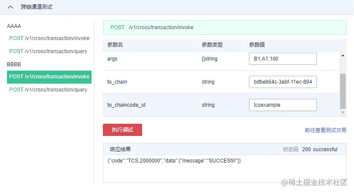
Task: Collapse the 跨链通道测试 section chevron
Action: (10, 7)
